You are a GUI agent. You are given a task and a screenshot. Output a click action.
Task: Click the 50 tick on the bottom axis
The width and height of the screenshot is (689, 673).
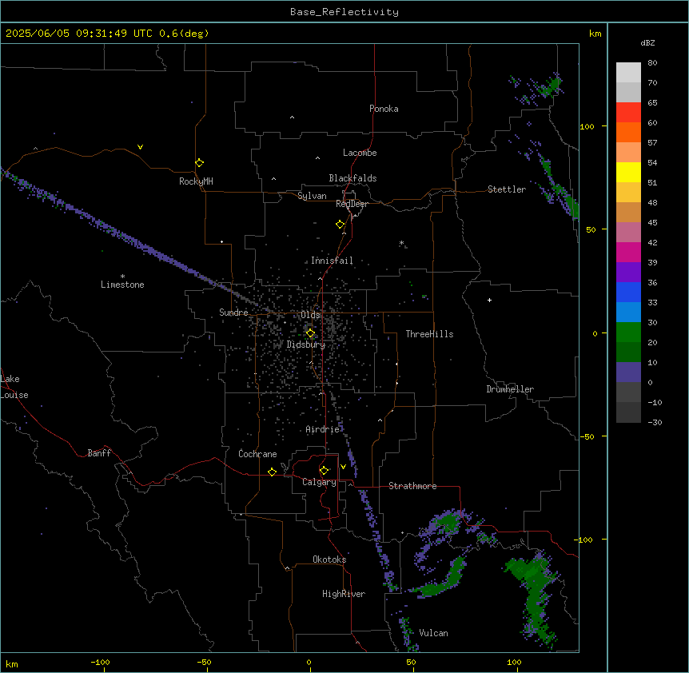[x=411, y=662]
